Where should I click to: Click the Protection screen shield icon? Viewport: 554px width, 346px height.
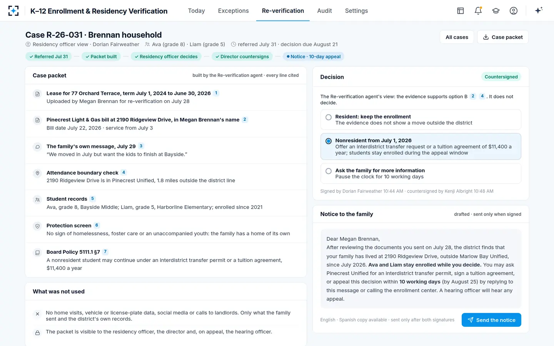(37, 226)
